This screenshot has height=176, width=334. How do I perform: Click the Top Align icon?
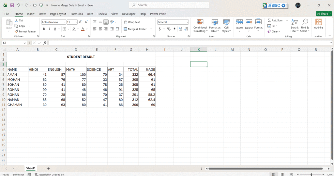(95, 22)
